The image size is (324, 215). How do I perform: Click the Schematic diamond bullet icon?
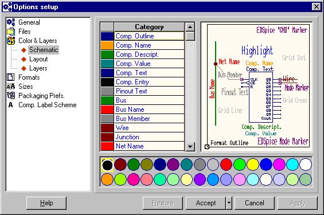point(24,50)
